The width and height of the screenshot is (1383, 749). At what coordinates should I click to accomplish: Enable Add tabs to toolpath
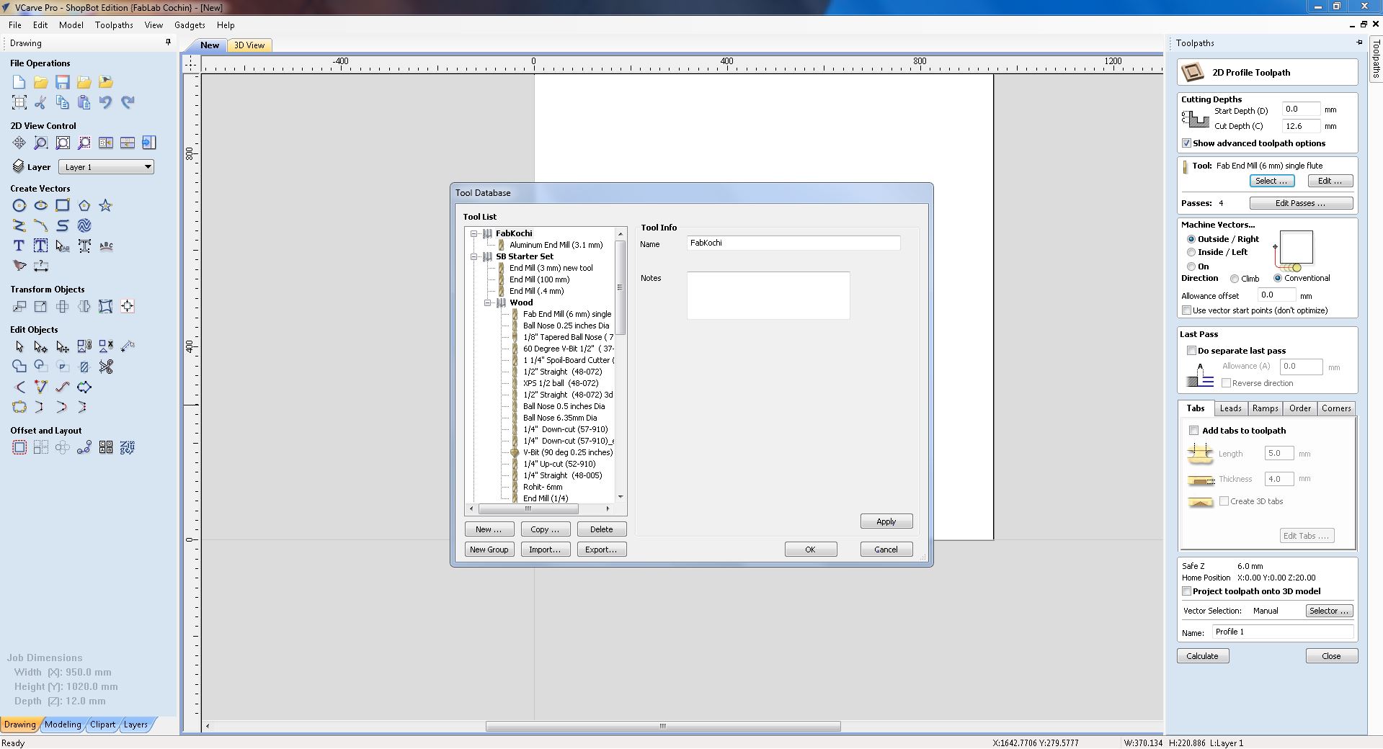tap(1193, 431)
